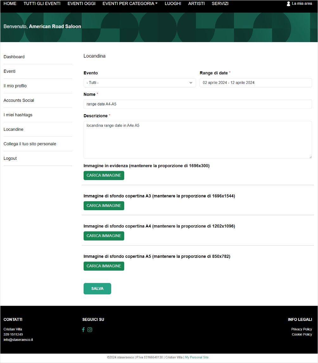The image size is (318, 363).
Task: Open the Instagram icon link
Action: click(90, 329)
